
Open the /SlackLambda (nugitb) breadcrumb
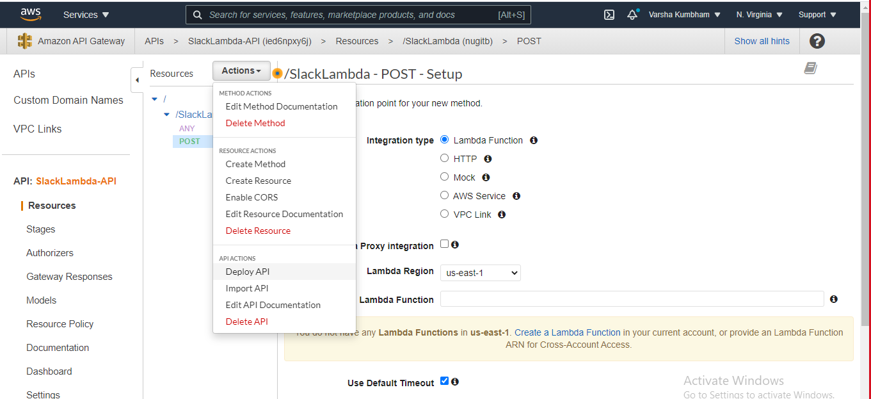[x=447, y=41]
